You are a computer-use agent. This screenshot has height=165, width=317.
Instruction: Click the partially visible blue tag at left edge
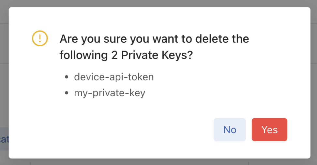pyautogui.click(x=4, y=139)
